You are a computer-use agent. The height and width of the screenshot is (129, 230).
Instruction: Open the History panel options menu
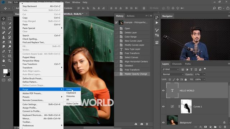151,16
